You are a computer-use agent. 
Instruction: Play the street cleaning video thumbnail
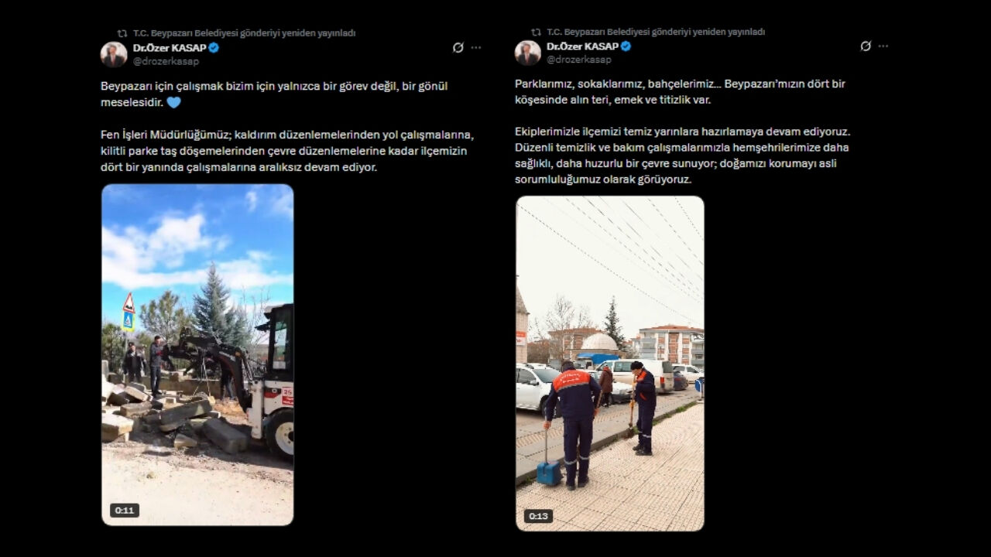point(610,364)
